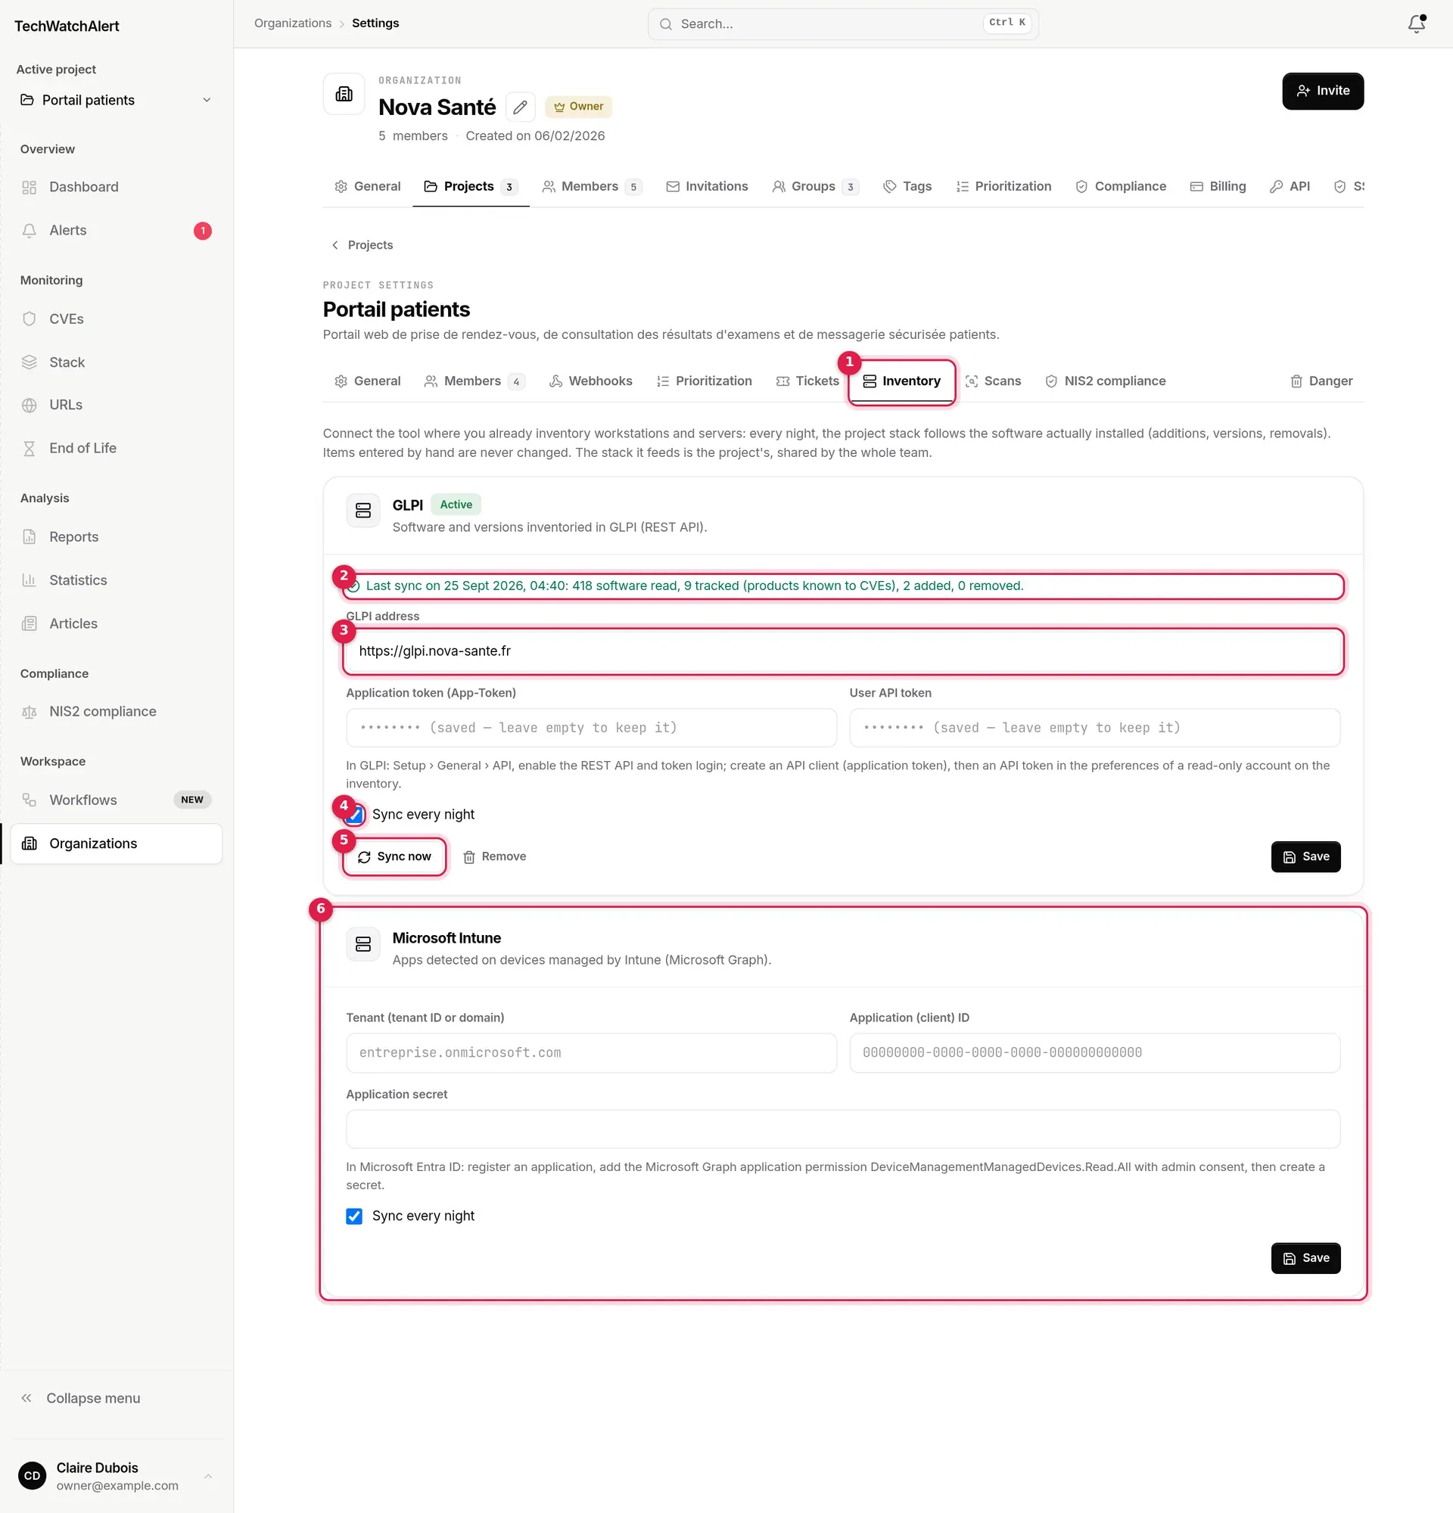Go to CVEs monitoring page

[117, 318]
